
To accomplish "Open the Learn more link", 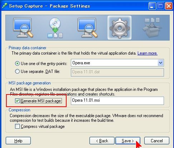I will pos(148,53).
